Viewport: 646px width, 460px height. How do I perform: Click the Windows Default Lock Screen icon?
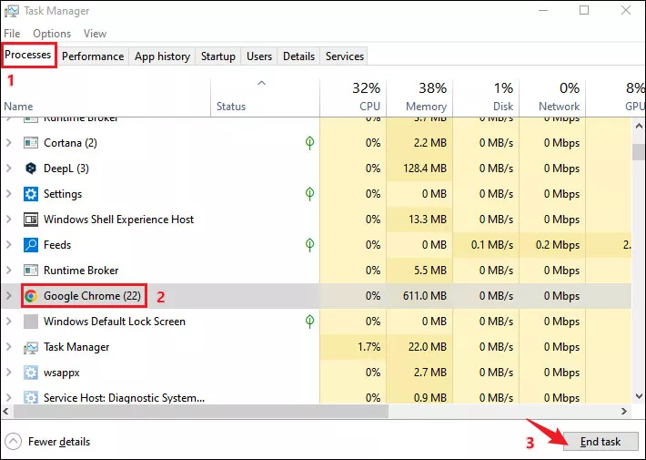31,322
